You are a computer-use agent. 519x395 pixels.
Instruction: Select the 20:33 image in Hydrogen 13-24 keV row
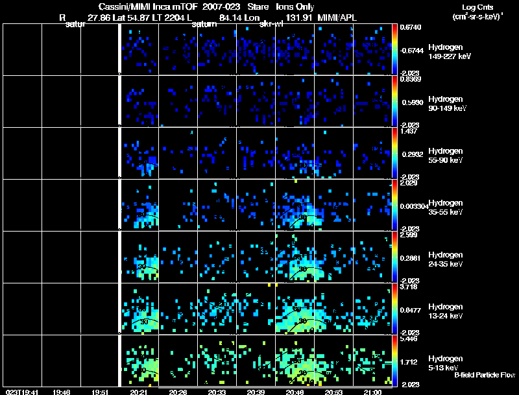pyautogui.click(x=217, y=309)
